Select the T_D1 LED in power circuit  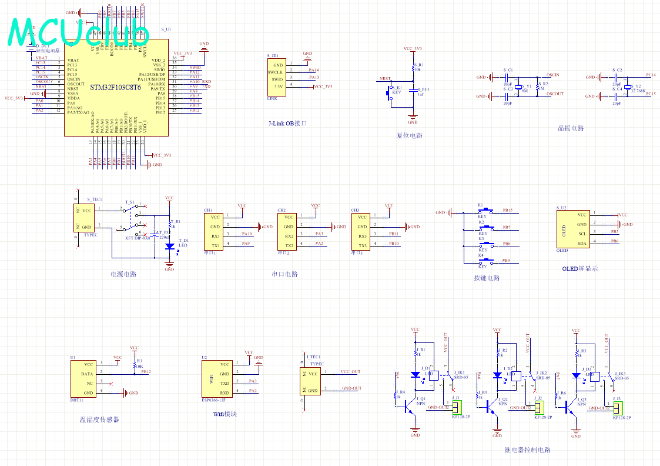click(x=170, y=247)
